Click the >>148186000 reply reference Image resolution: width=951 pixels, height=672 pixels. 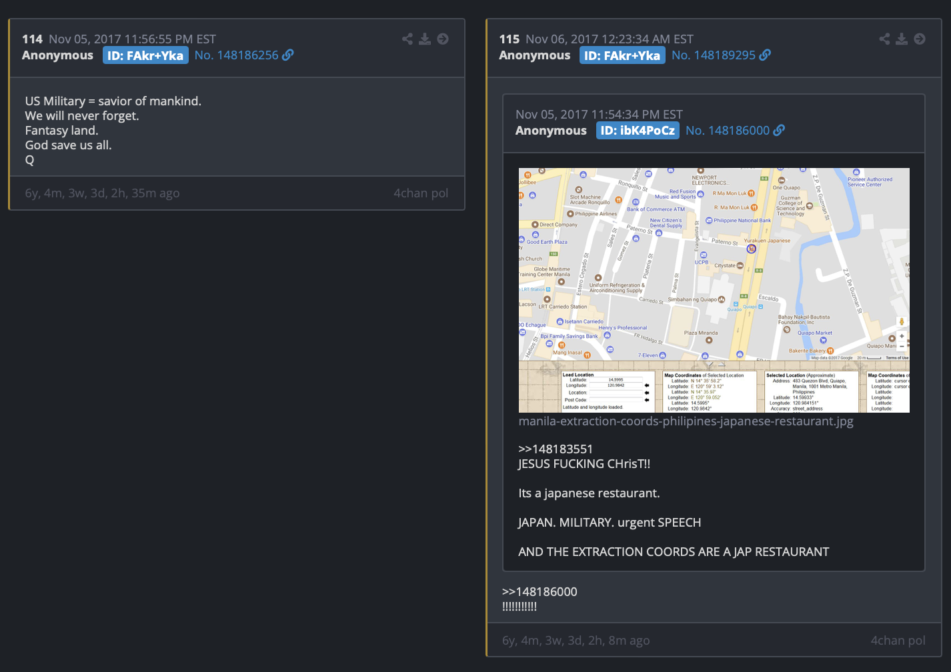coord(540,592)
